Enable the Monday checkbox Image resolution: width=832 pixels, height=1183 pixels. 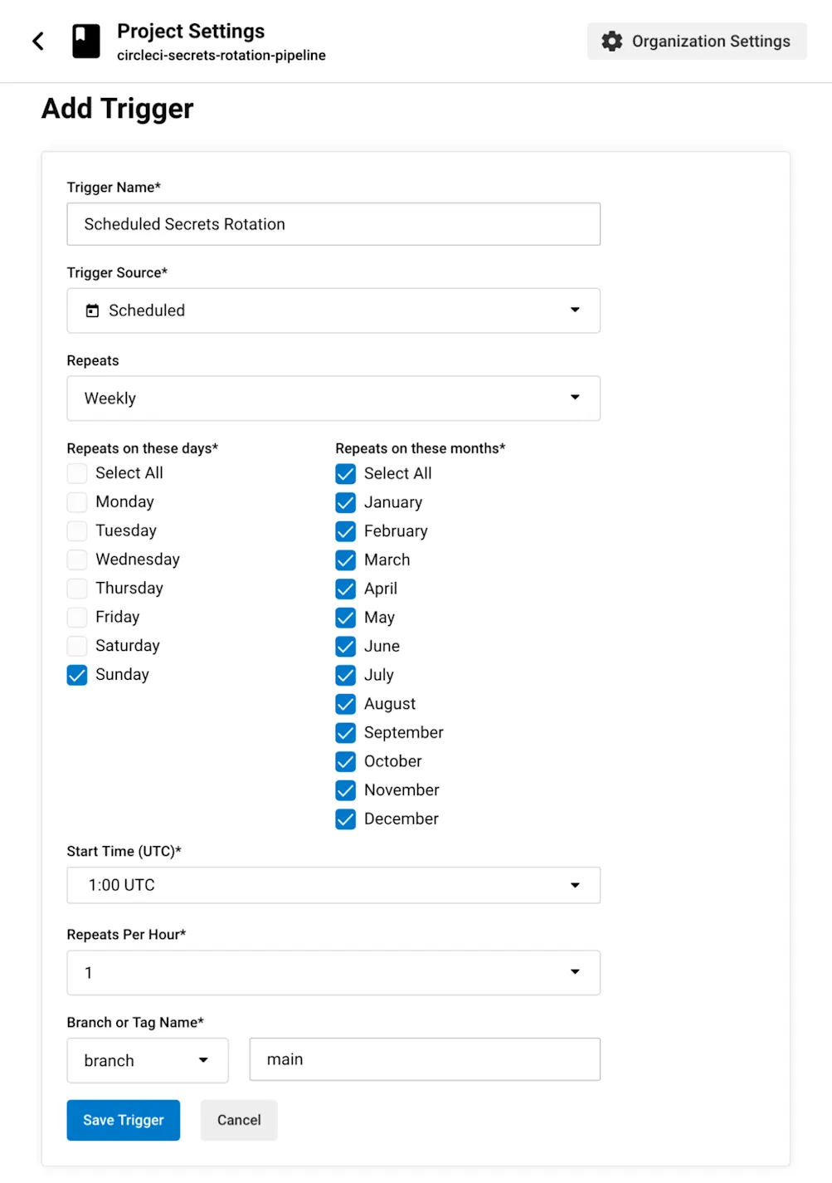pos(76,501)
